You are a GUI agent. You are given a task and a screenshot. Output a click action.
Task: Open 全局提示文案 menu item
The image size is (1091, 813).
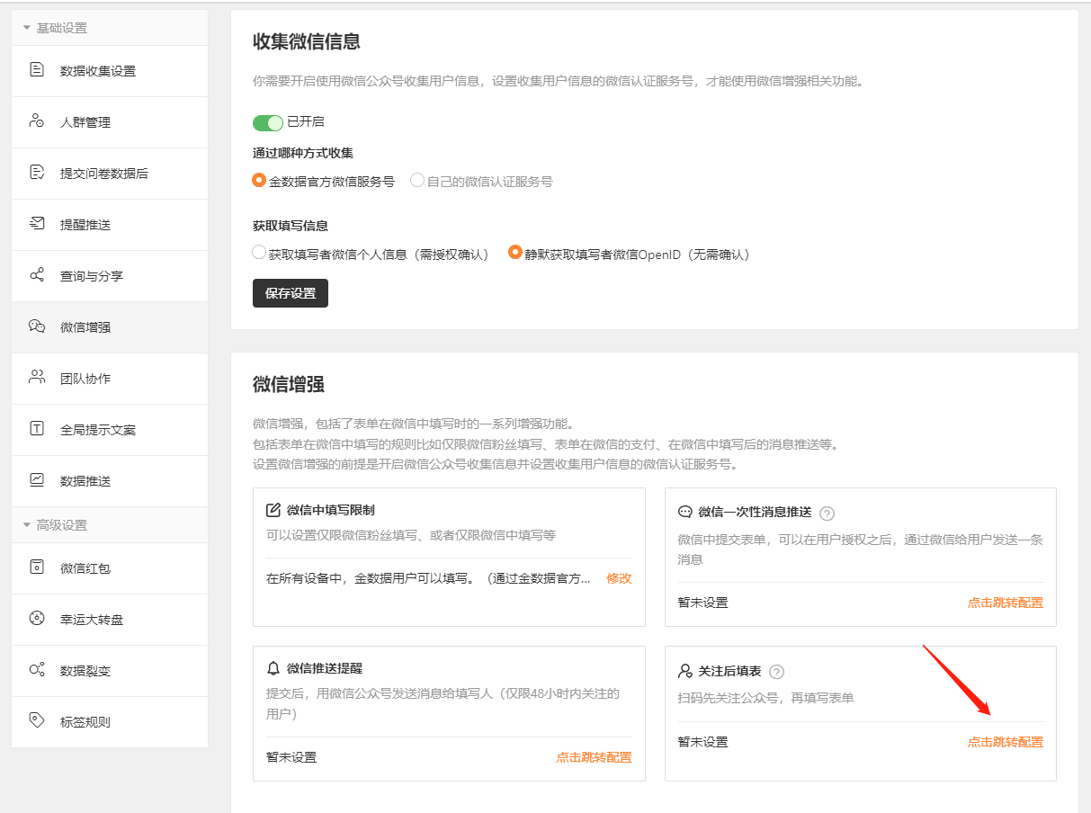(x=110, y=430)
